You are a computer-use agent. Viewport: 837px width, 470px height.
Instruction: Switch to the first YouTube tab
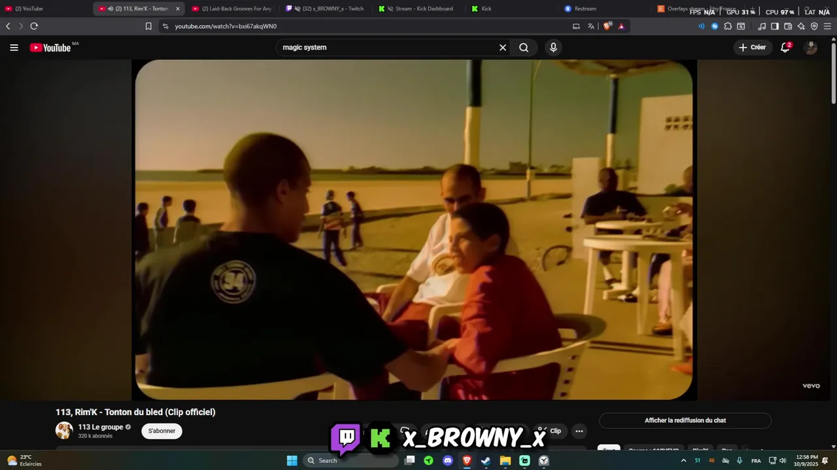[x=46, y=8]
